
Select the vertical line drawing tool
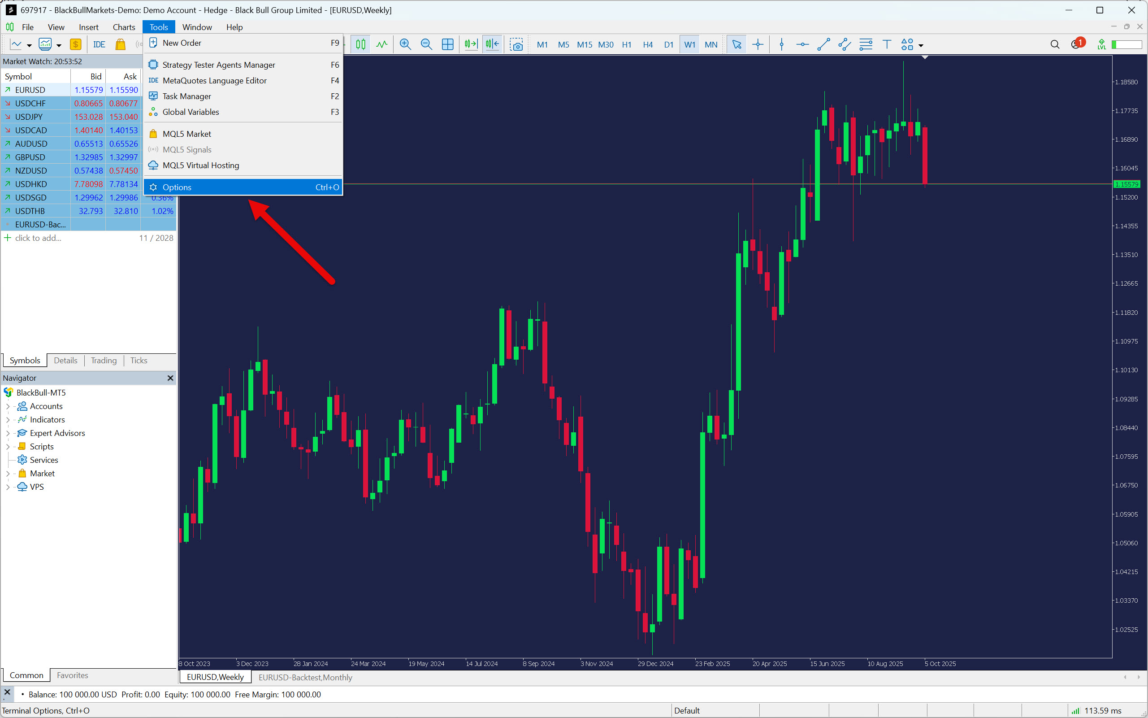coord(782,45)
